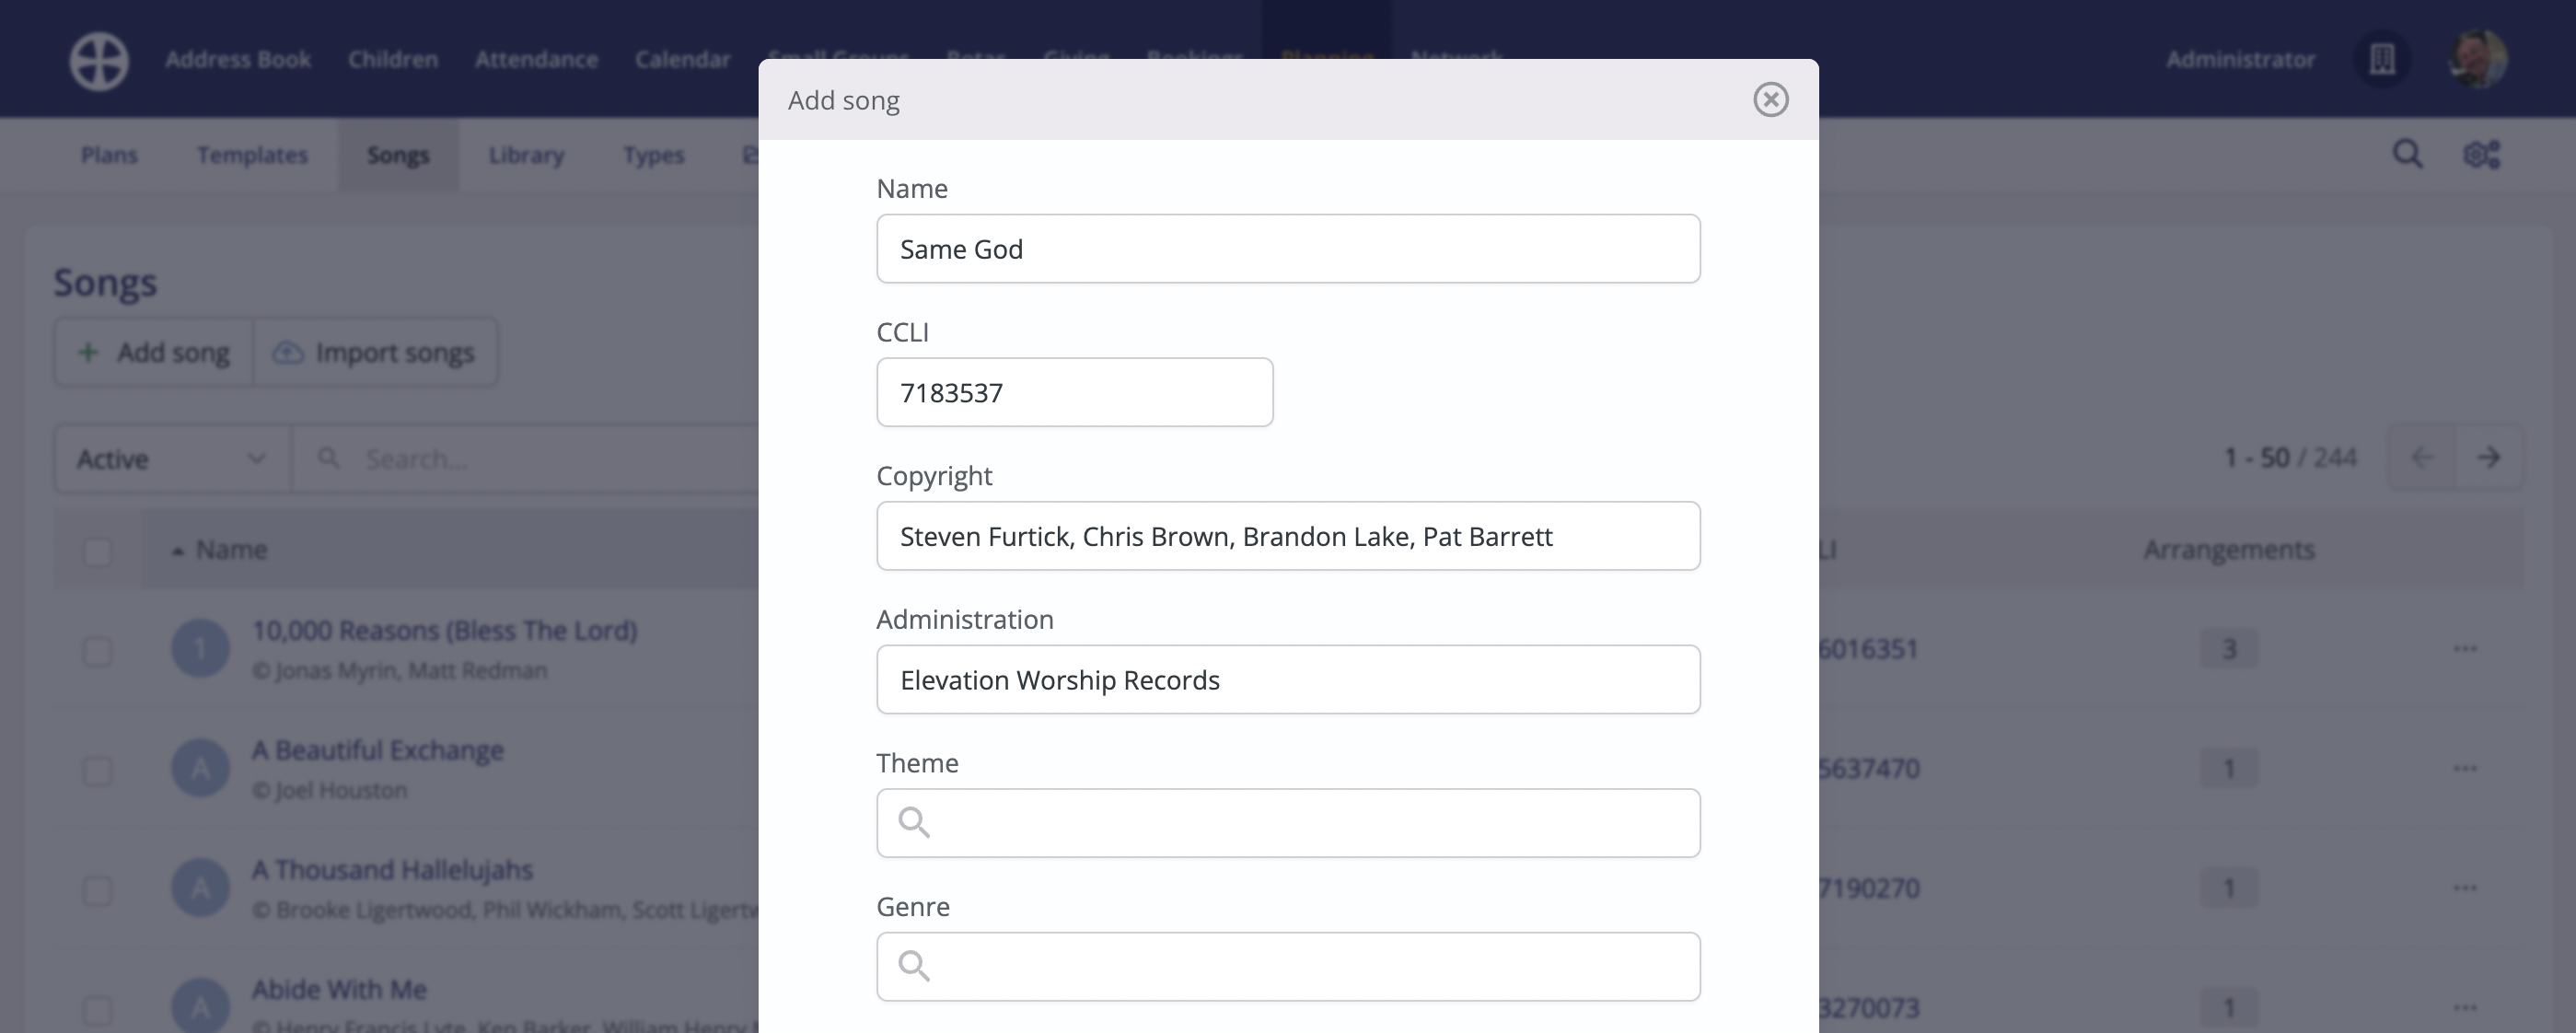Sort by the Name column header

point(231,549)
